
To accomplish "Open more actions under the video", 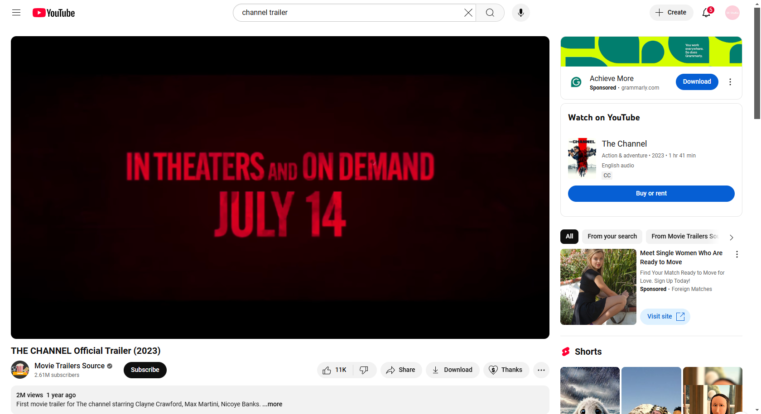I will pos(541,370).
